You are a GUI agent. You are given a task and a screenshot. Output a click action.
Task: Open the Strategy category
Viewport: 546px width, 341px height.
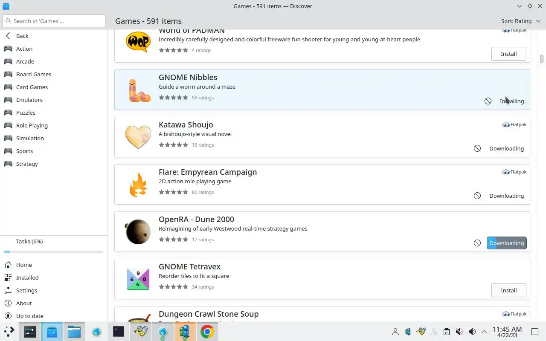[x=54, y=164]
